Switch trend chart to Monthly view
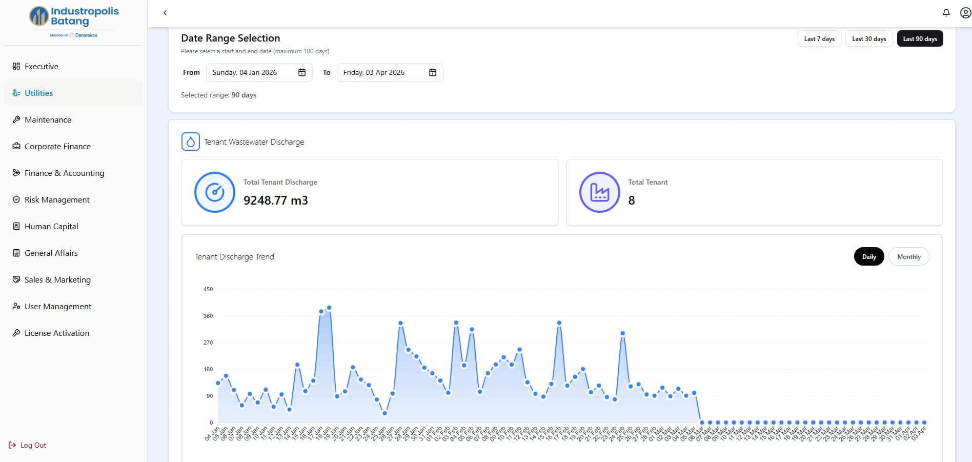The height and width of the screenshot is (462, 972). click(908, 257)
